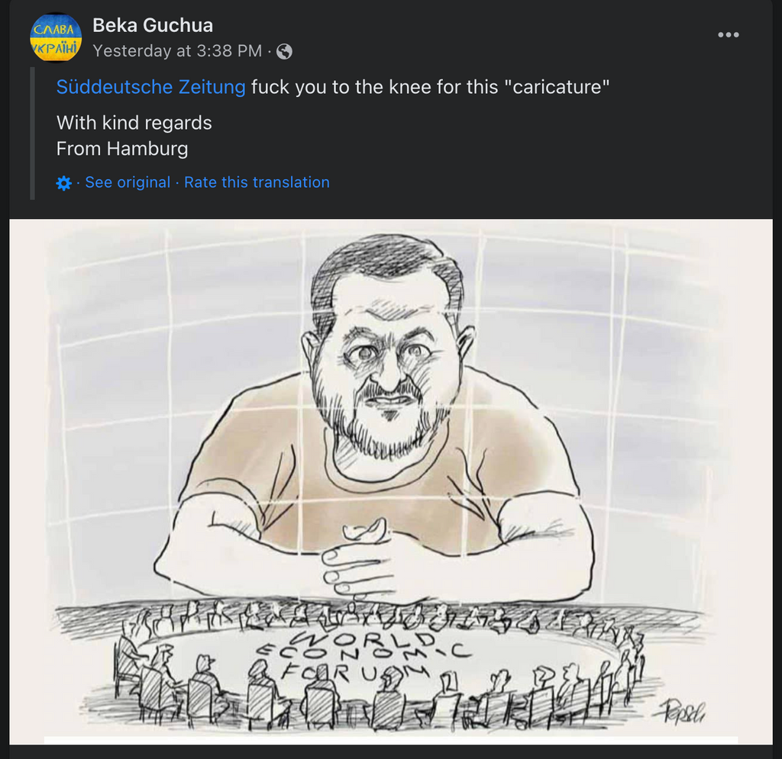The width and height of the screenshot is (782, 759).
Task: Select the Süddeutsche Zeitung tagged page
Action: tap(150, 86)
